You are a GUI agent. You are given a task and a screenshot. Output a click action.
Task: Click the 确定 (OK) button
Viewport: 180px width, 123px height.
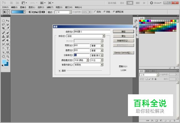(124, 31)
